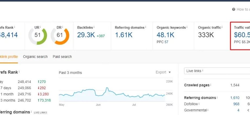Click the info icon next to Governmental
Screen dimensions: 250x115
point(208,110)
